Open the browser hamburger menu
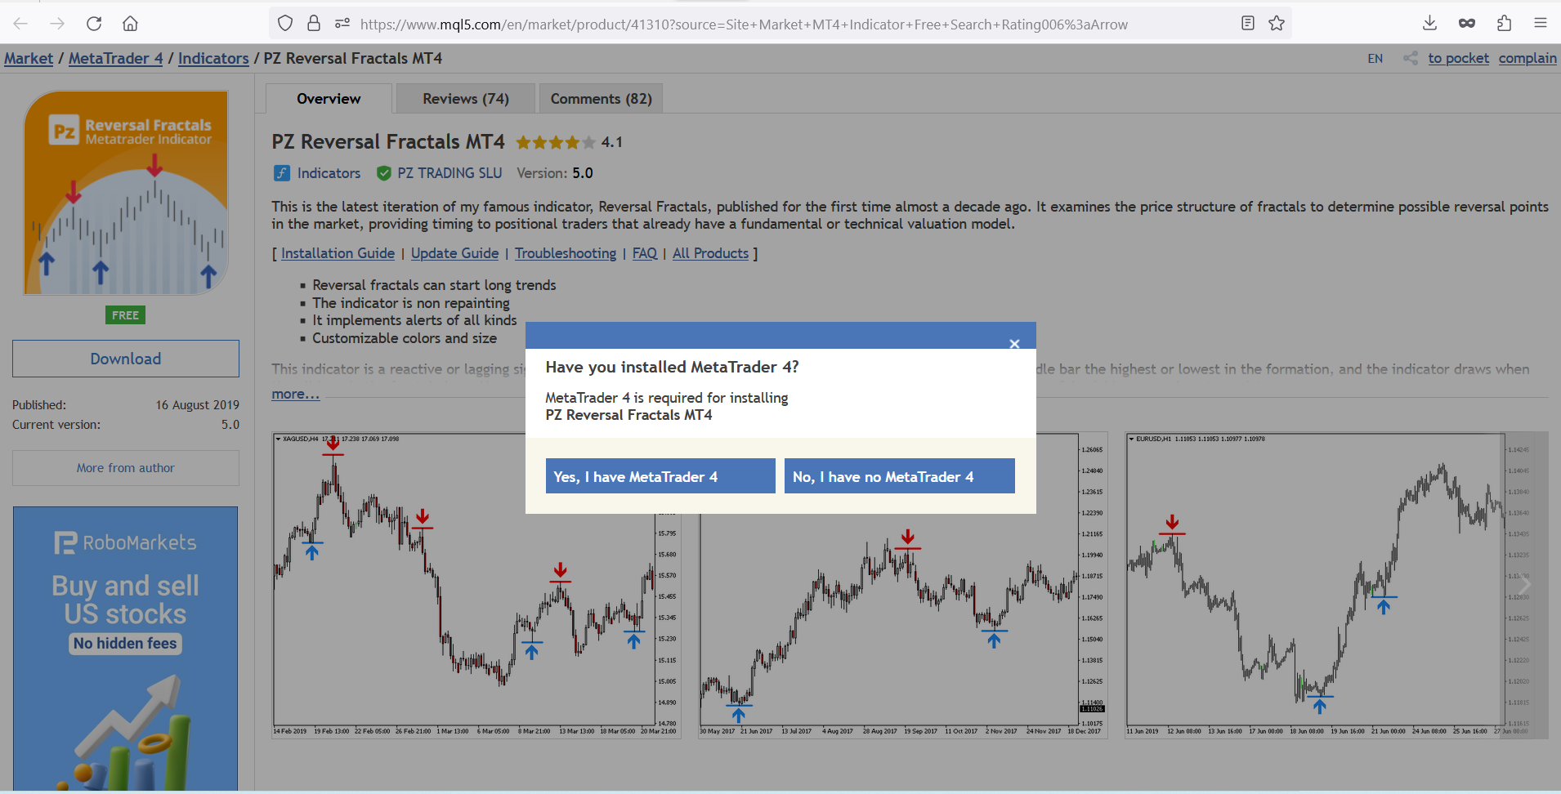Screen dimensions: 1561x794 [x=1541, y=24]
